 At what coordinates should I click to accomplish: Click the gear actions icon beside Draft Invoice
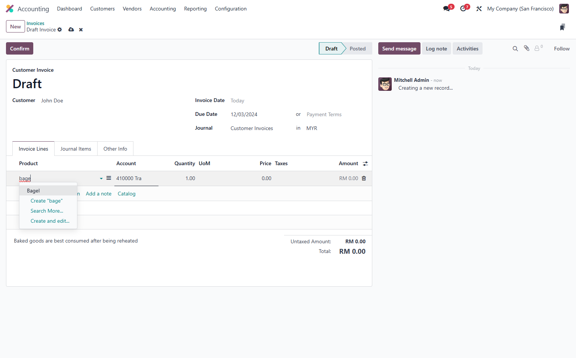59,30
